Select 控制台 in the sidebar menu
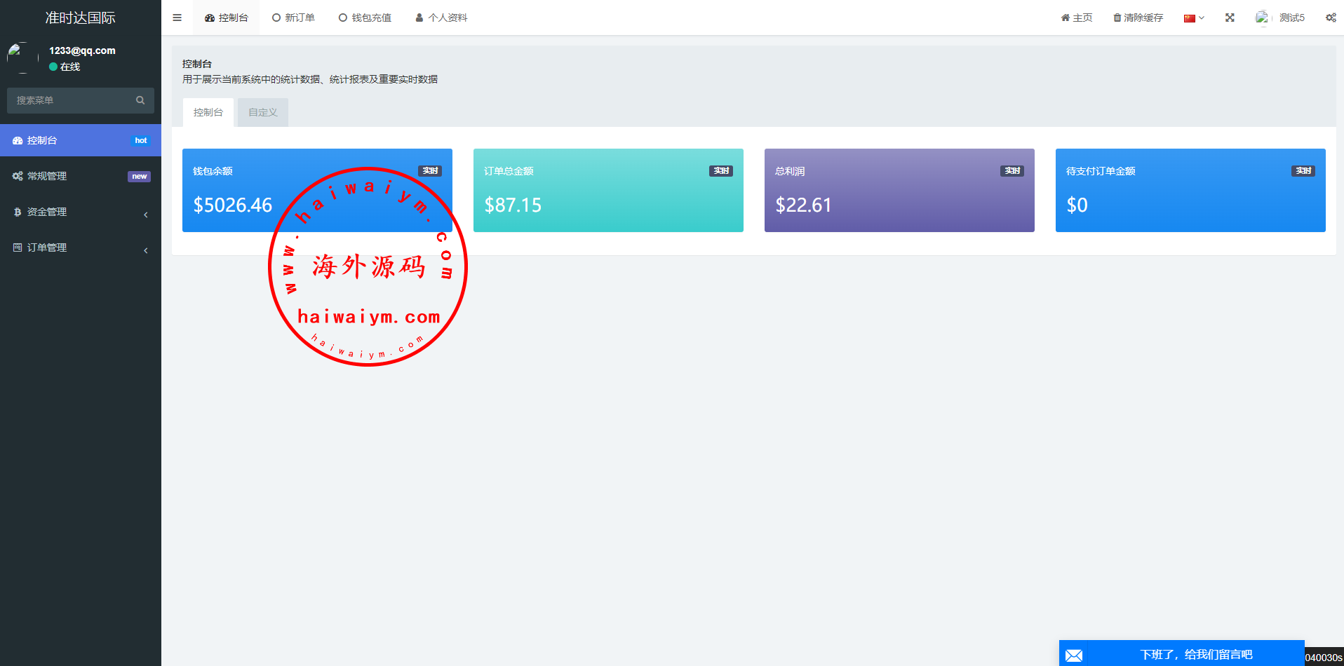 coord(81,140)
